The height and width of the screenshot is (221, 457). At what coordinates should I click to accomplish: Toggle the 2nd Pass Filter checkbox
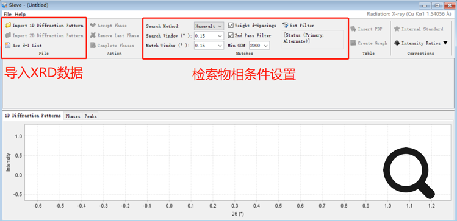[231, 35]
